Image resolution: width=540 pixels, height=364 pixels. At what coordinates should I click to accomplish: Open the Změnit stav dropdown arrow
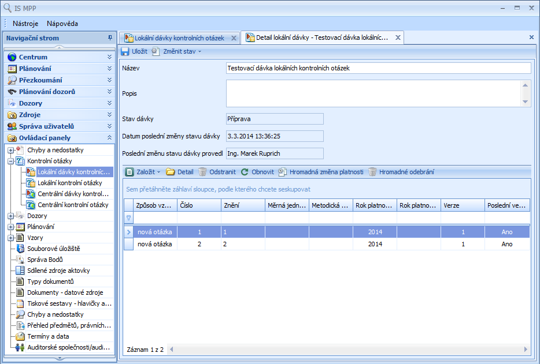(199, 52)
